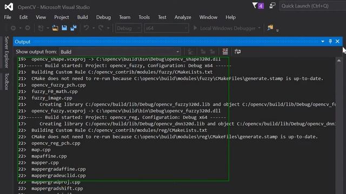
Task: Click the 'opencv_reg_pch.cpp' output line
Action: 56,143
